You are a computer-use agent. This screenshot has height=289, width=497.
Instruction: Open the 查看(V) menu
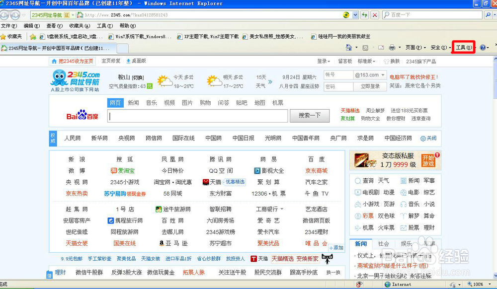coord(55,26)
